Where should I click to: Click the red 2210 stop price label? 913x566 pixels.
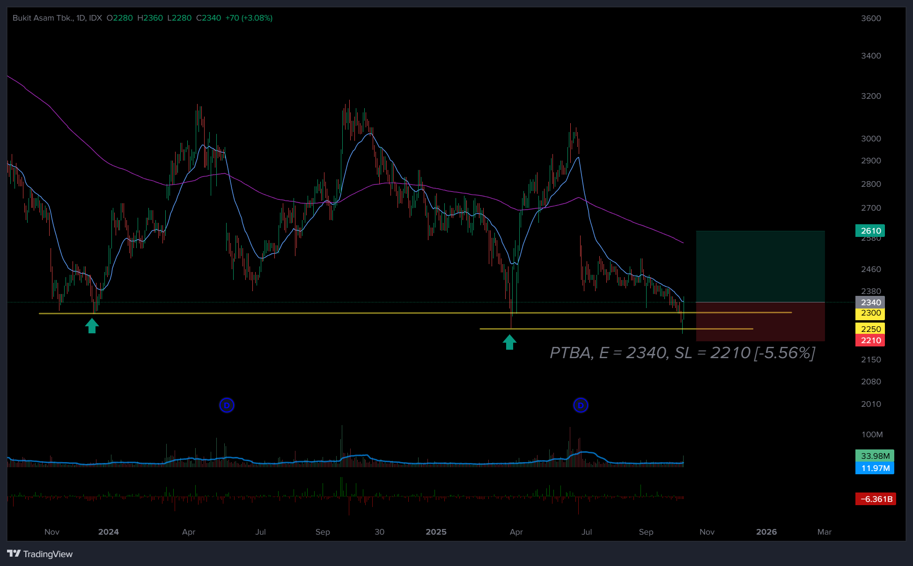point(870,340)
